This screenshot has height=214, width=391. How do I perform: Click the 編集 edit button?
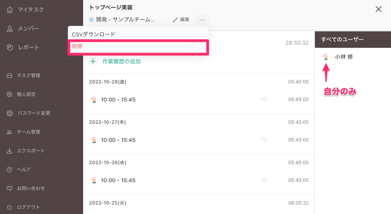click(181, 20)
